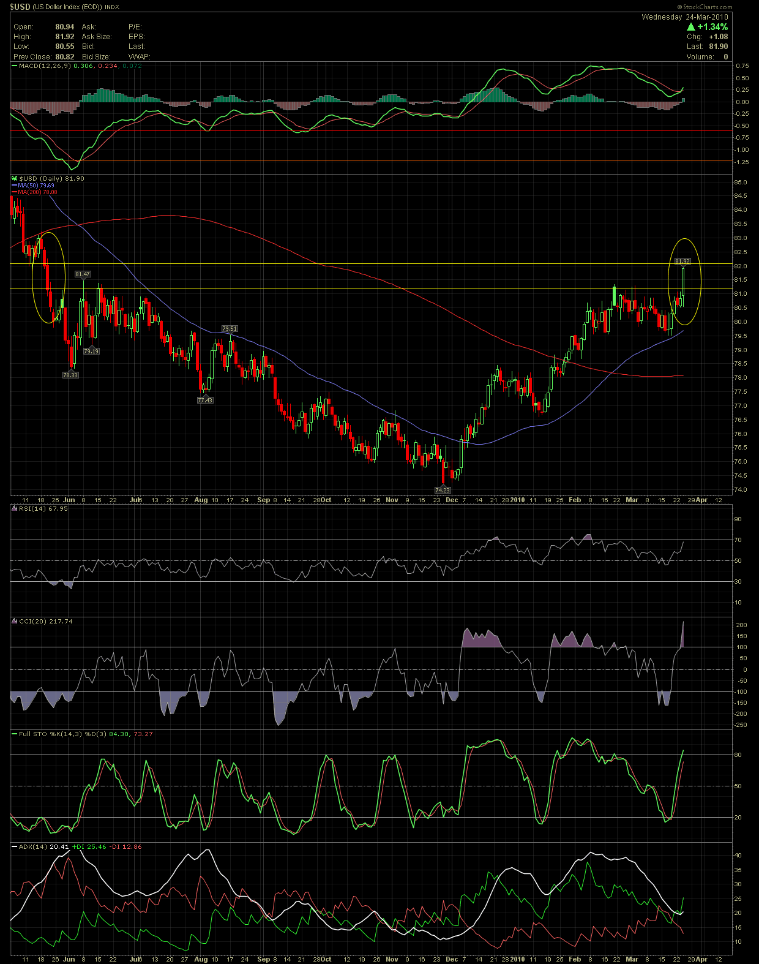Select the 78.33 price low label
The image size is (759, 964).
[x=70, y=375]
